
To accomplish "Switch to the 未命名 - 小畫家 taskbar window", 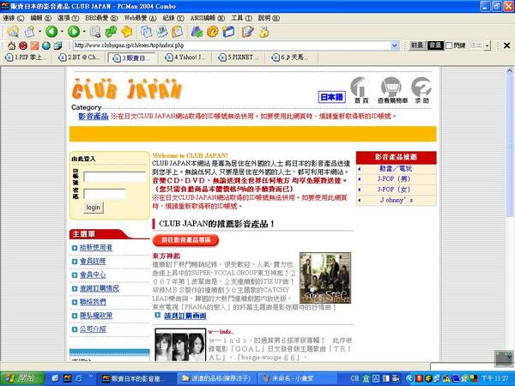I will click(297, 378).
